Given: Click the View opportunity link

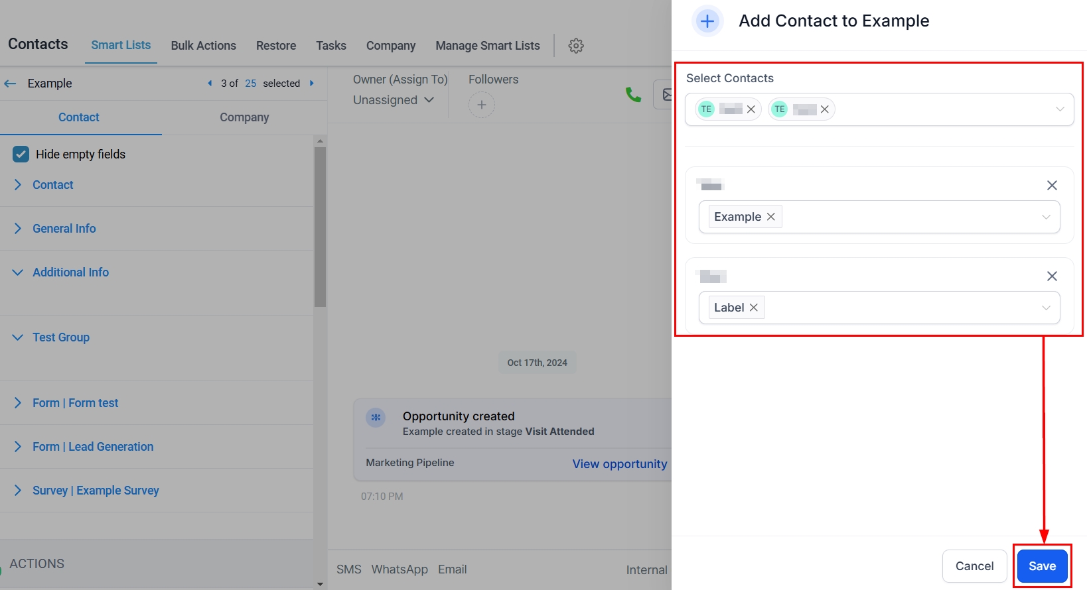Looking at the screenshot, I should (x=619, y=464).
